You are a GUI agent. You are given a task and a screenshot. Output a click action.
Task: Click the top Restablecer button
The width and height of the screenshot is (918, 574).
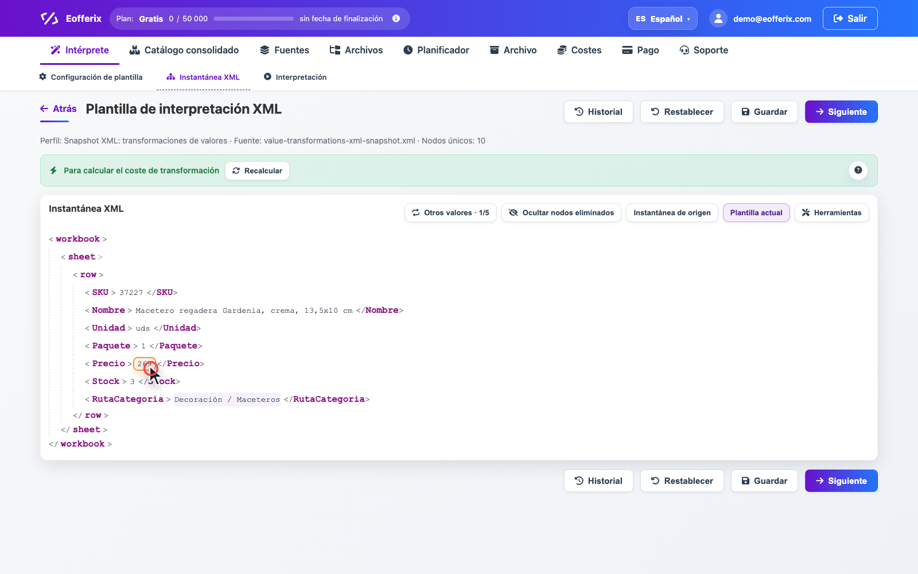pos(682,112)
